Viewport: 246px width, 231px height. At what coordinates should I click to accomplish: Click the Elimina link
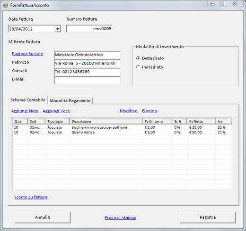[149, 111]
